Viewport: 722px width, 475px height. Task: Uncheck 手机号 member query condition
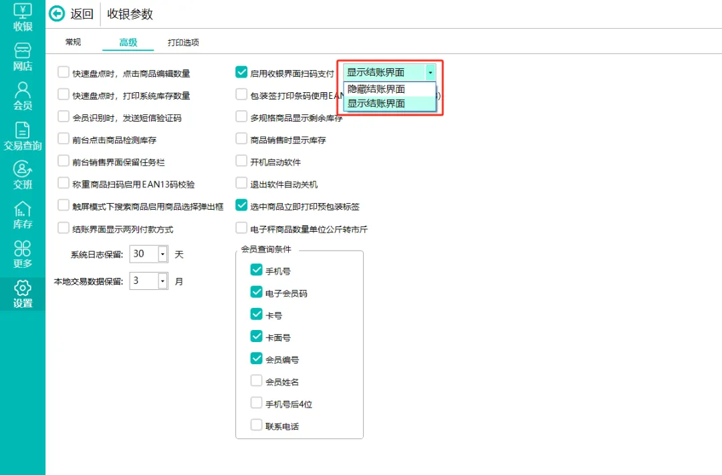(257, 270)
